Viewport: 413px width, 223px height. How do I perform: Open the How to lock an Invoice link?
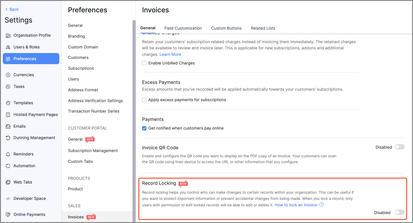(296, 205)
